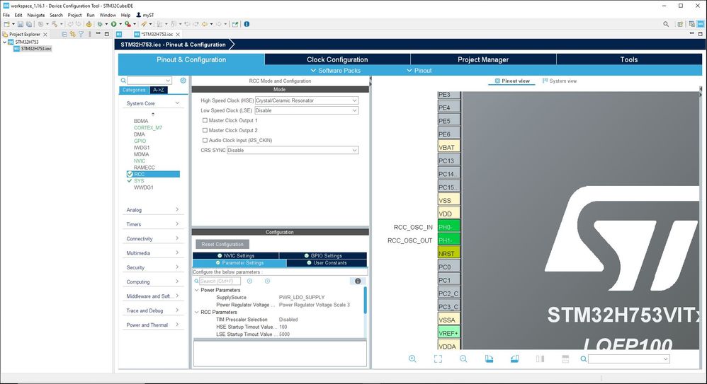Collapse the RCC Parameters group
The height and width of the screenshot is (384, 707).
tap(197, 312)
